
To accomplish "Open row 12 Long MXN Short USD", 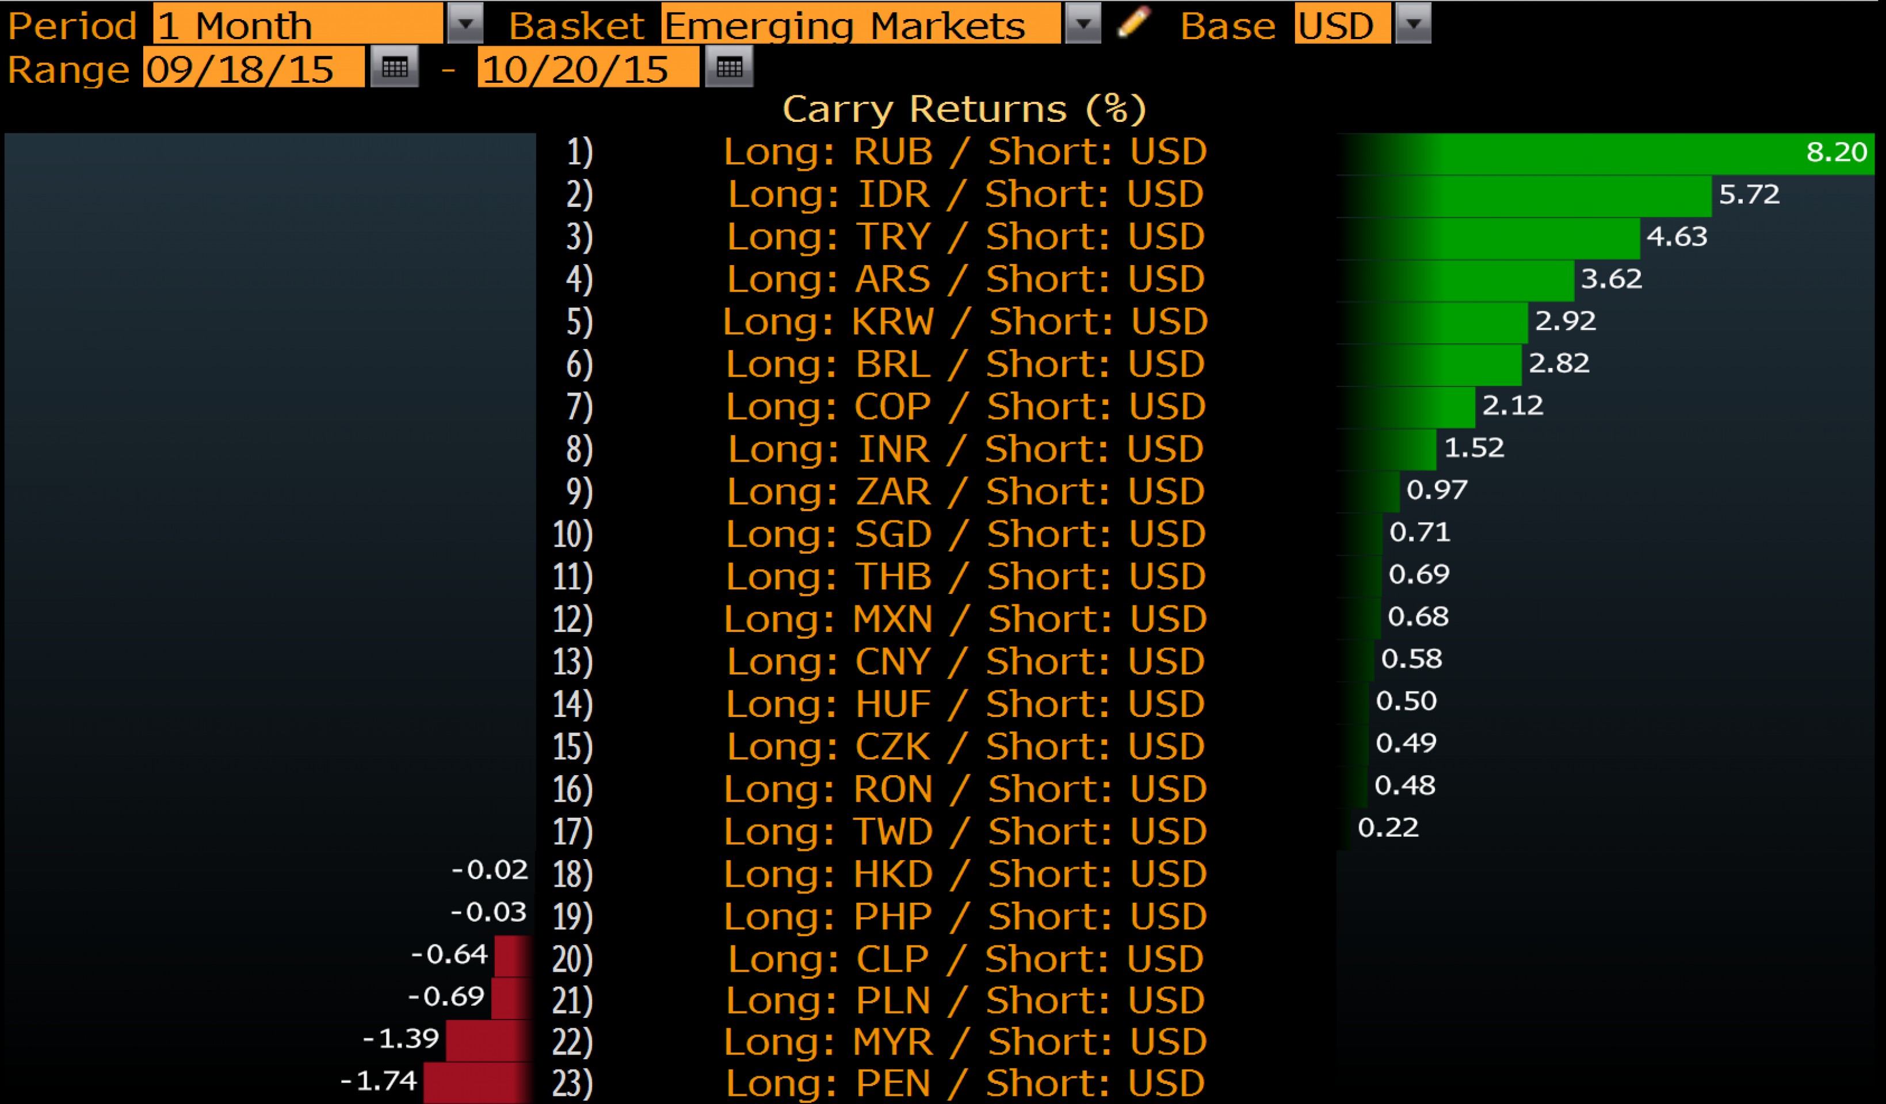I will (x=965, y=619).
